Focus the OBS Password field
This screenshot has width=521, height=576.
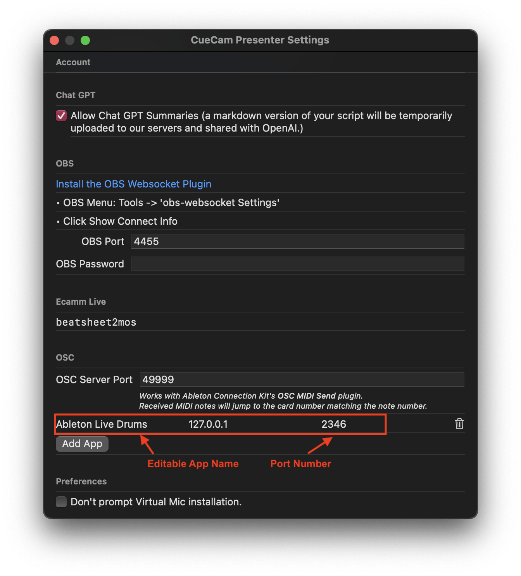[297, 264]
